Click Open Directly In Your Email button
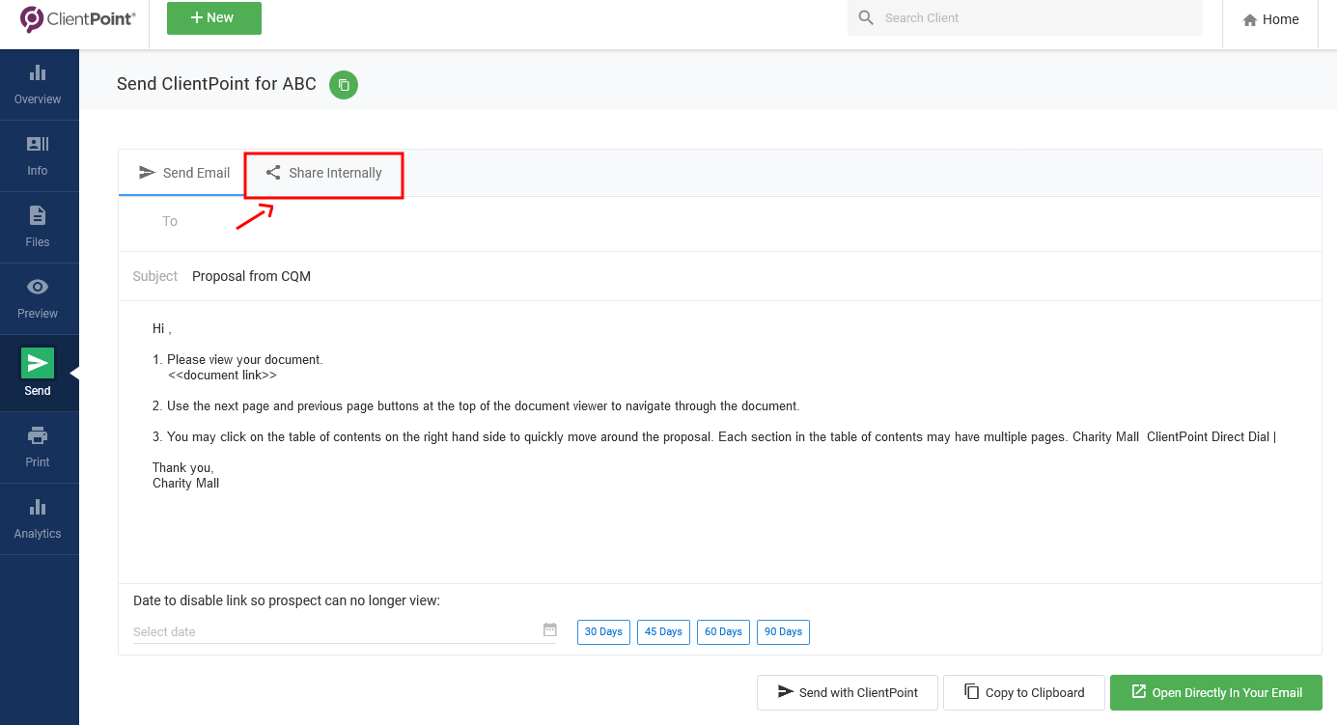This screenshot has height=725, width=1337. (x=1216, y=692)
